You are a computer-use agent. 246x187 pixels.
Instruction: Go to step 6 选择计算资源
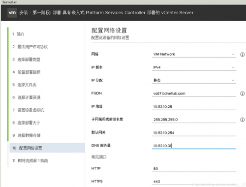[x=27, y=97]
